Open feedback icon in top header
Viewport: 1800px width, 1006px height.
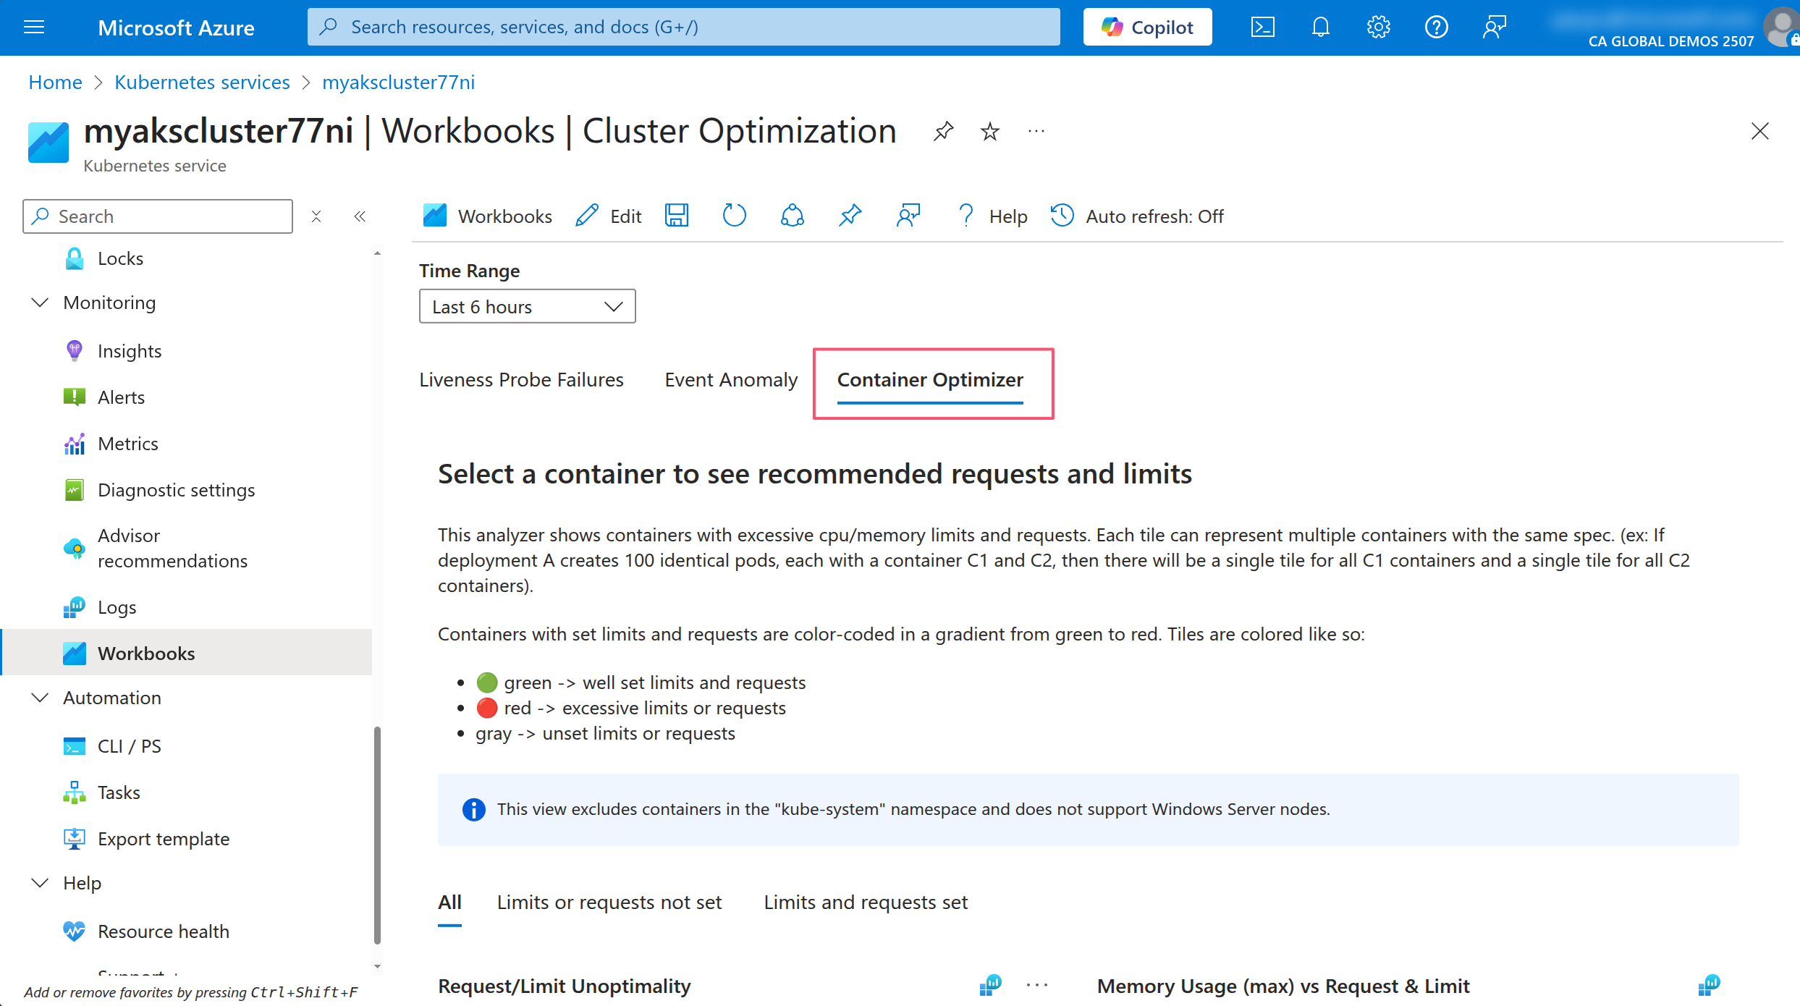(1494, 28)
